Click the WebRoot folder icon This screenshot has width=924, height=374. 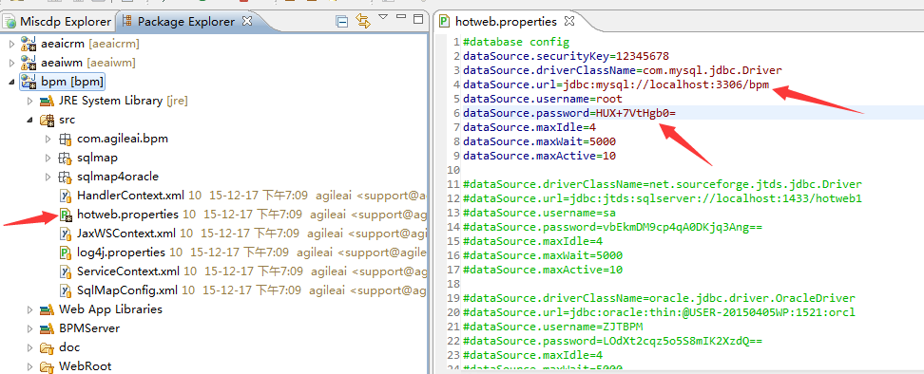click(x=48, y=366)
